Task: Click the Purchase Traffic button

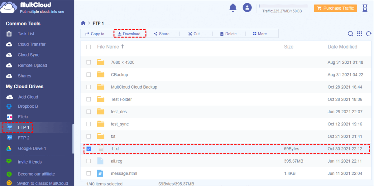Action: pyautogui.click(x=335, y=8)
